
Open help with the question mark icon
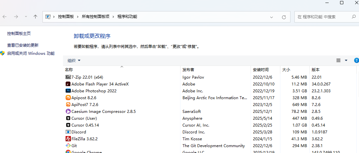point(356,60)
